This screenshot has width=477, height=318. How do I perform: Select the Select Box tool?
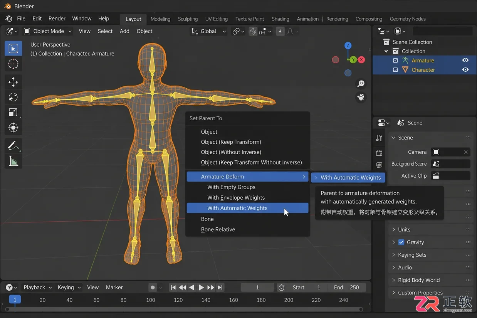click(x=13, y=49)
